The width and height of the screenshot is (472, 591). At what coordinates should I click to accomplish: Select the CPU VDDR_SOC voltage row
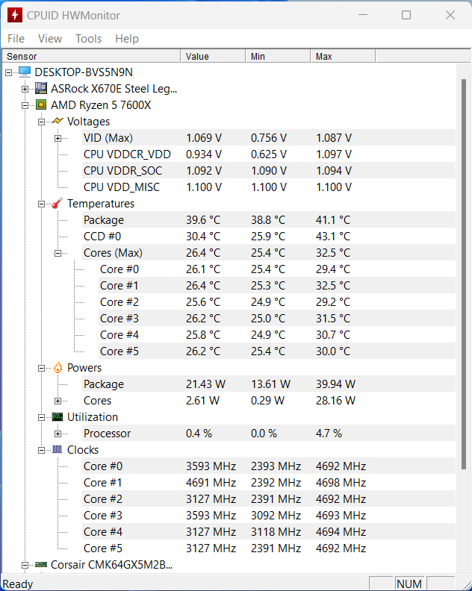point(269,170)
